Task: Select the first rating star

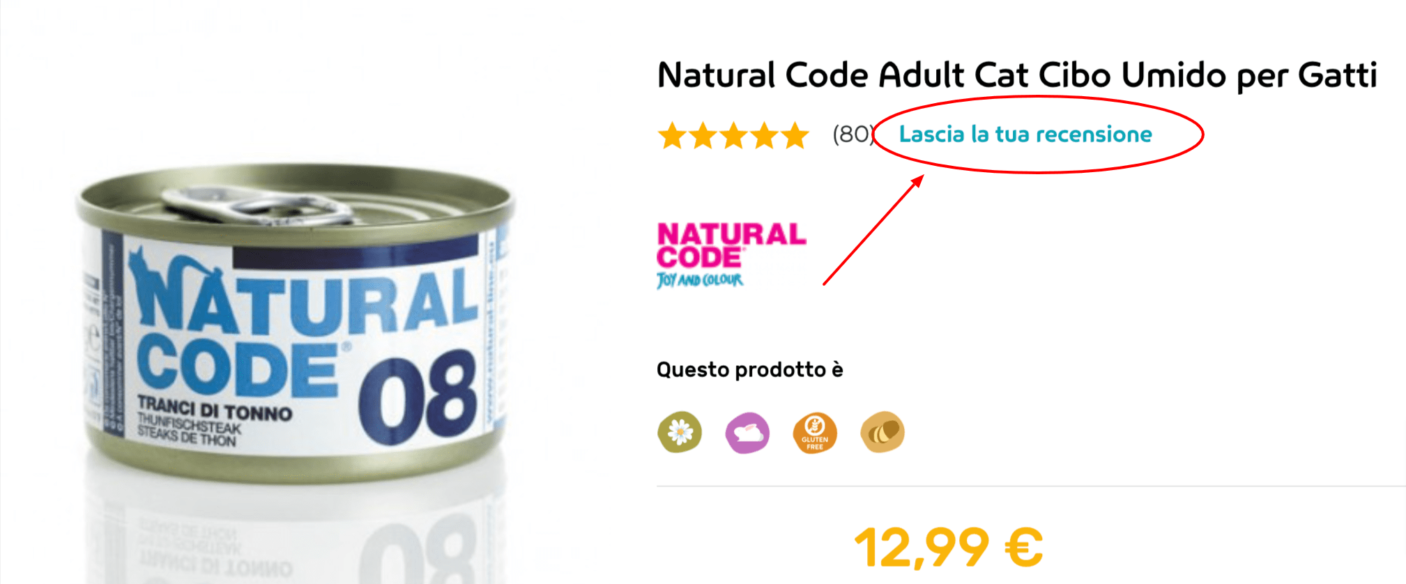Action: pos(673,135)
